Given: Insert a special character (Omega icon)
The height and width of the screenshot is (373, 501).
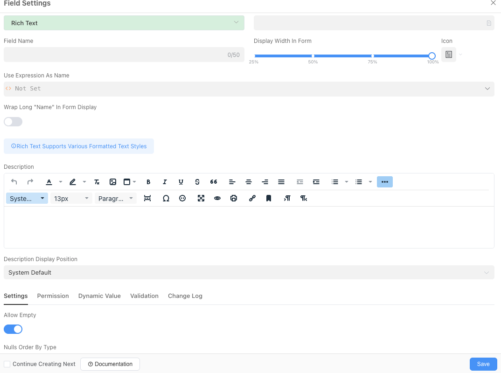Looking at the screenshot, I should point(166,198).
